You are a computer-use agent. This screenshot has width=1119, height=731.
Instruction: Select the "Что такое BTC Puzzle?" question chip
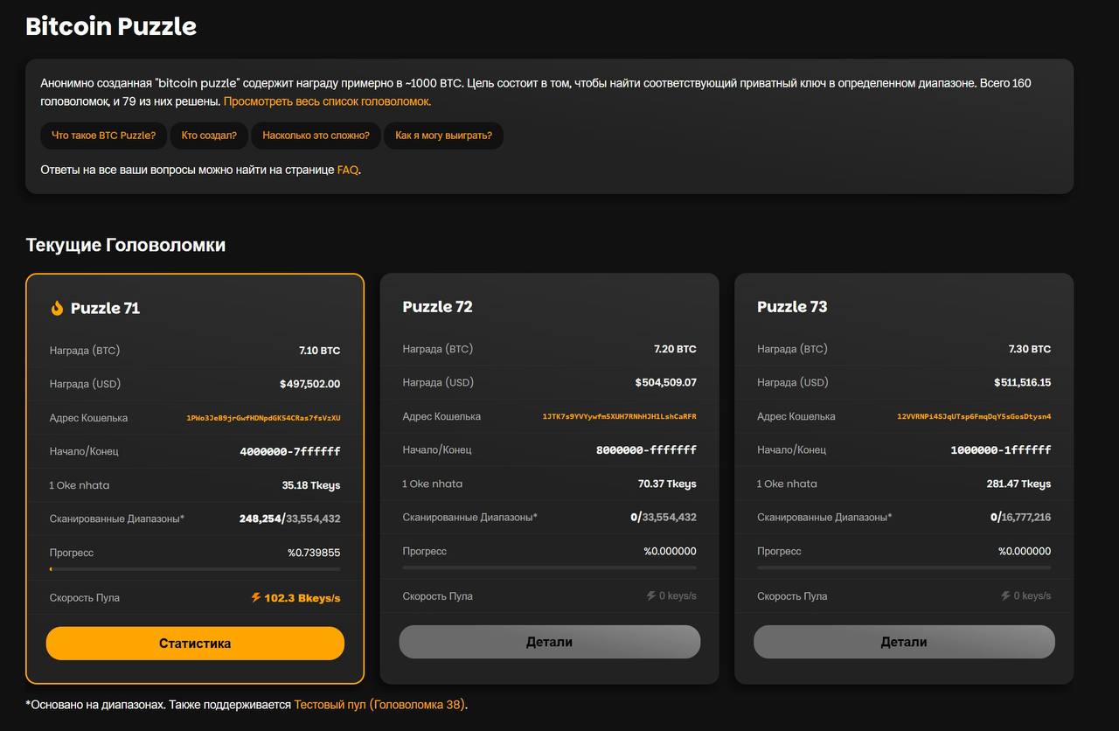pyautogui.click(x=104, y=136)
